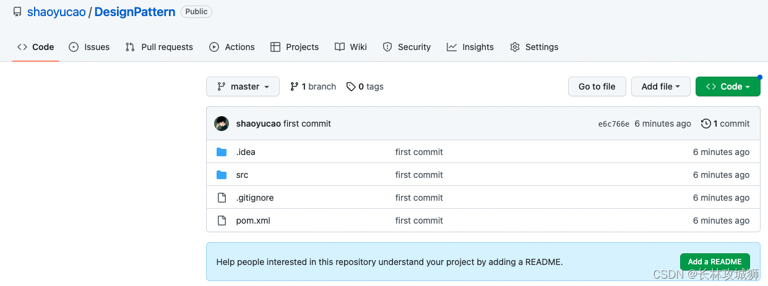Click the commit history clock icon

(x=705, y=124)
